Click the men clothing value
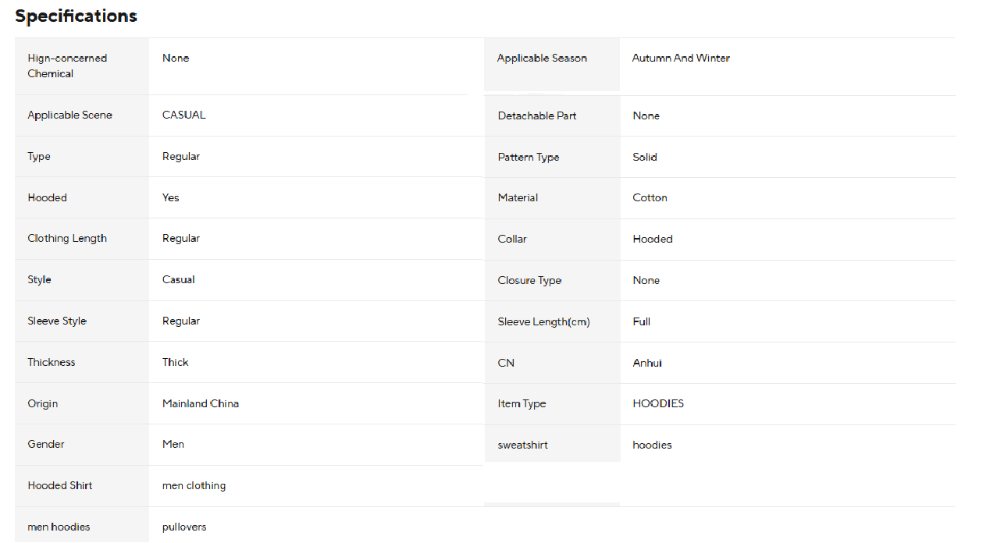 click(x=194, y=486)
